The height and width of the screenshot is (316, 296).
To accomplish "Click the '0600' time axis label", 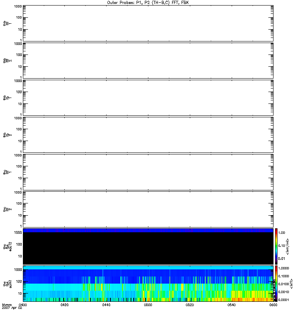I will pos(273,305).
